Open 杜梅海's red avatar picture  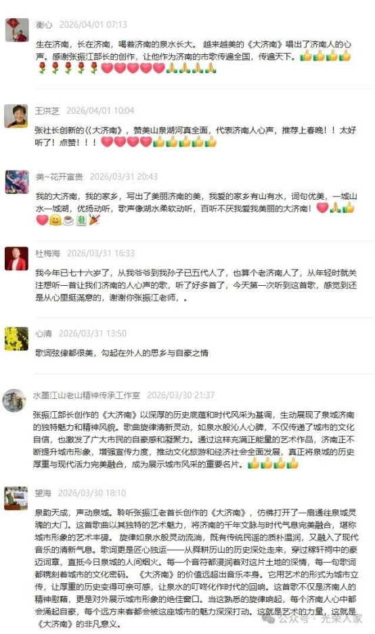click(16, 259)
